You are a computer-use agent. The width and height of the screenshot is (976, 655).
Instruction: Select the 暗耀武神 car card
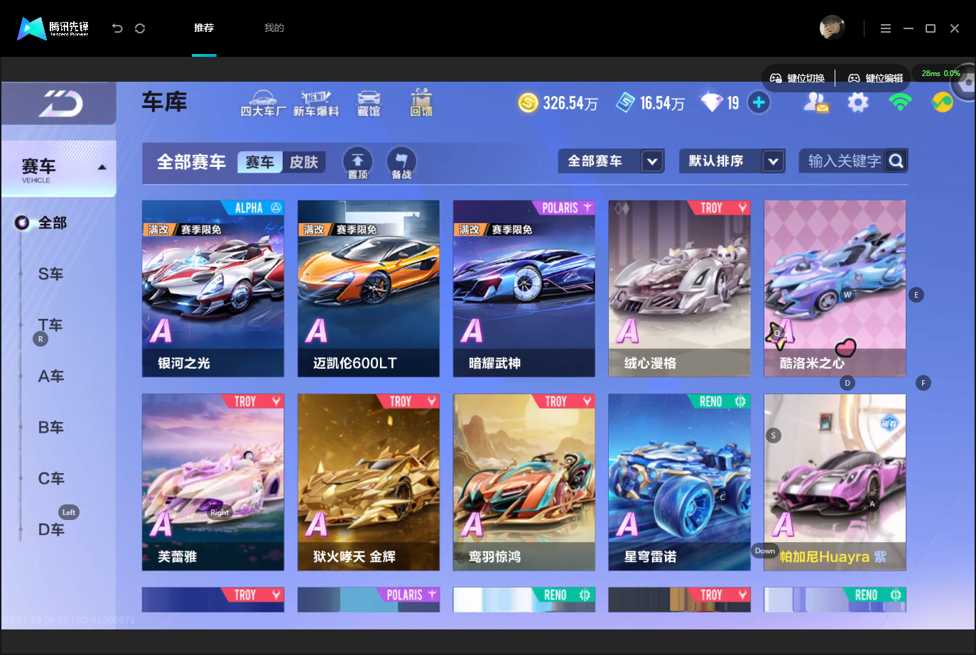click(x=524, y=288)
